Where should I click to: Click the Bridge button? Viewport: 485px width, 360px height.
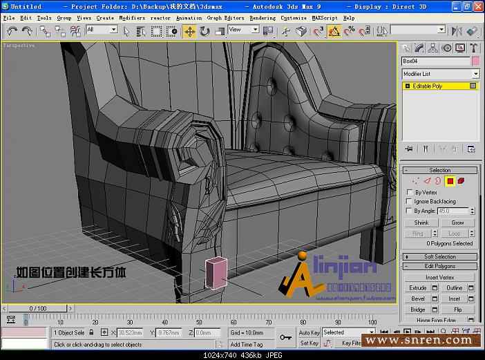[418, 310]
